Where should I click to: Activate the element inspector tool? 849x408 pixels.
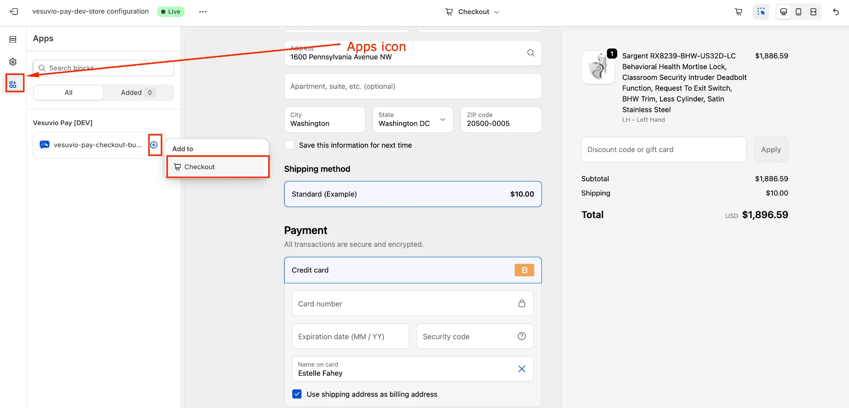pyautogui.click(x=761, y=12)
